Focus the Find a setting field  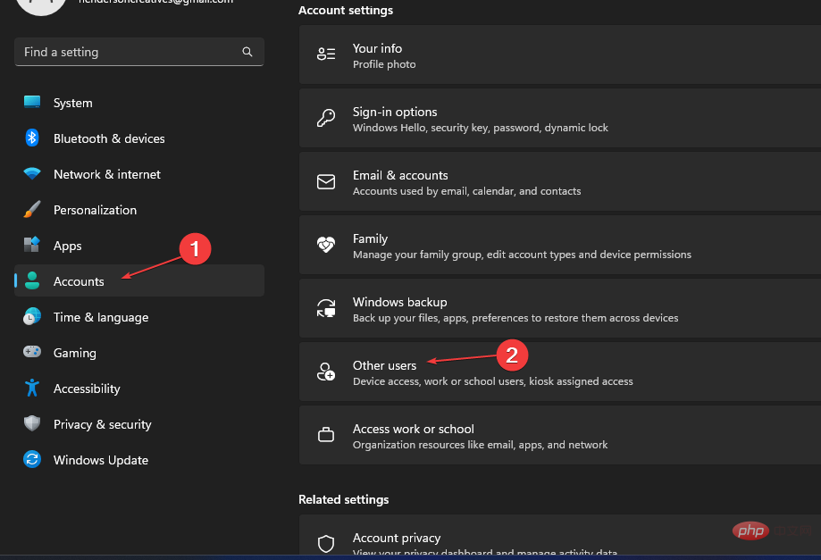[139, 52]
